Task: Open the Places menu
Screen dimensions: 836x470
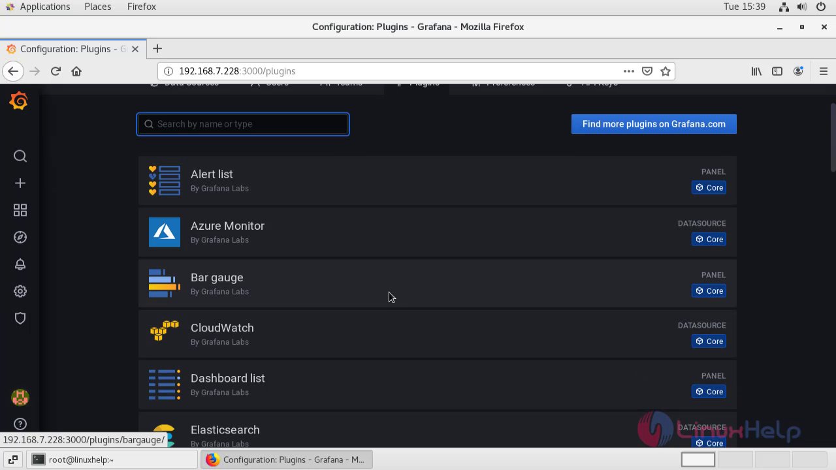Action: point(97,7)
